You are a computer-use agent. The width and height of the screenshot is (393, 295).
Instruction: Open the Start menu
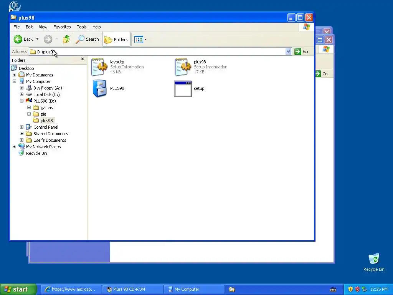click(x=18, y=289)
